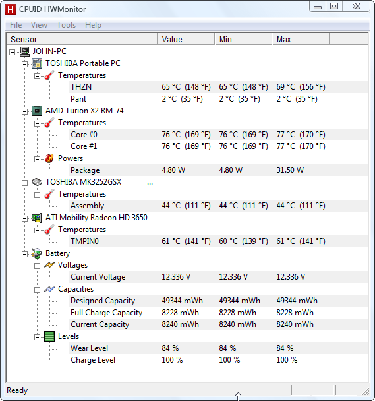Click the Sensor column header
Image resolution: width=375 pixels, height=401 pixels.
tap(82, 39)
